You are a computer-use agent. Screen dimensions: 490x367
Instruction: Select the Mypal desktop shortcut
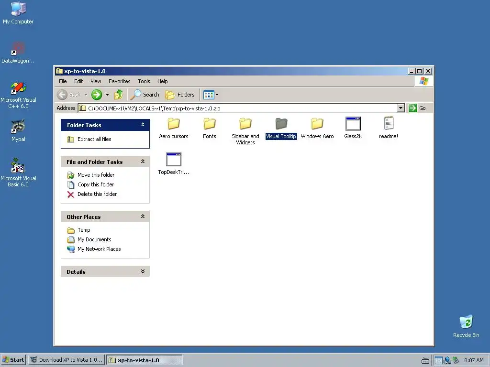click(18, 131)
